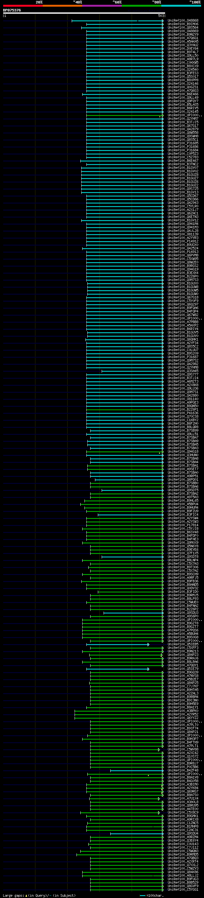Viewport: 204px width, 898px height.
Task: Select the UniRef100_Q3SA45 label
Action: [x=183, y=371]
